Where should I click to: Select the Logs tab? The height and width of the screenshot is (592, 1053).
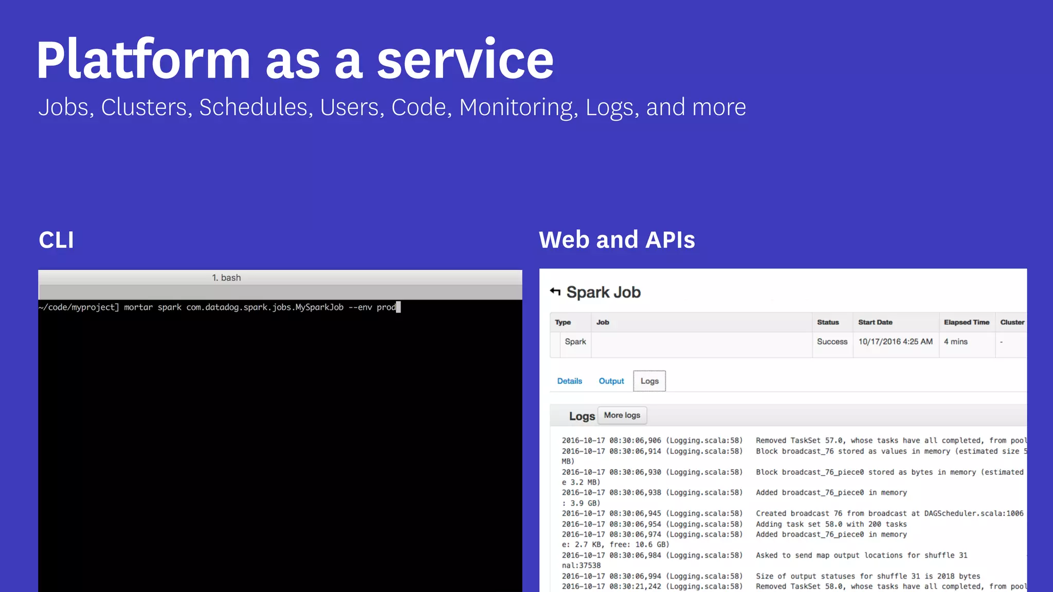coord(649,381)
